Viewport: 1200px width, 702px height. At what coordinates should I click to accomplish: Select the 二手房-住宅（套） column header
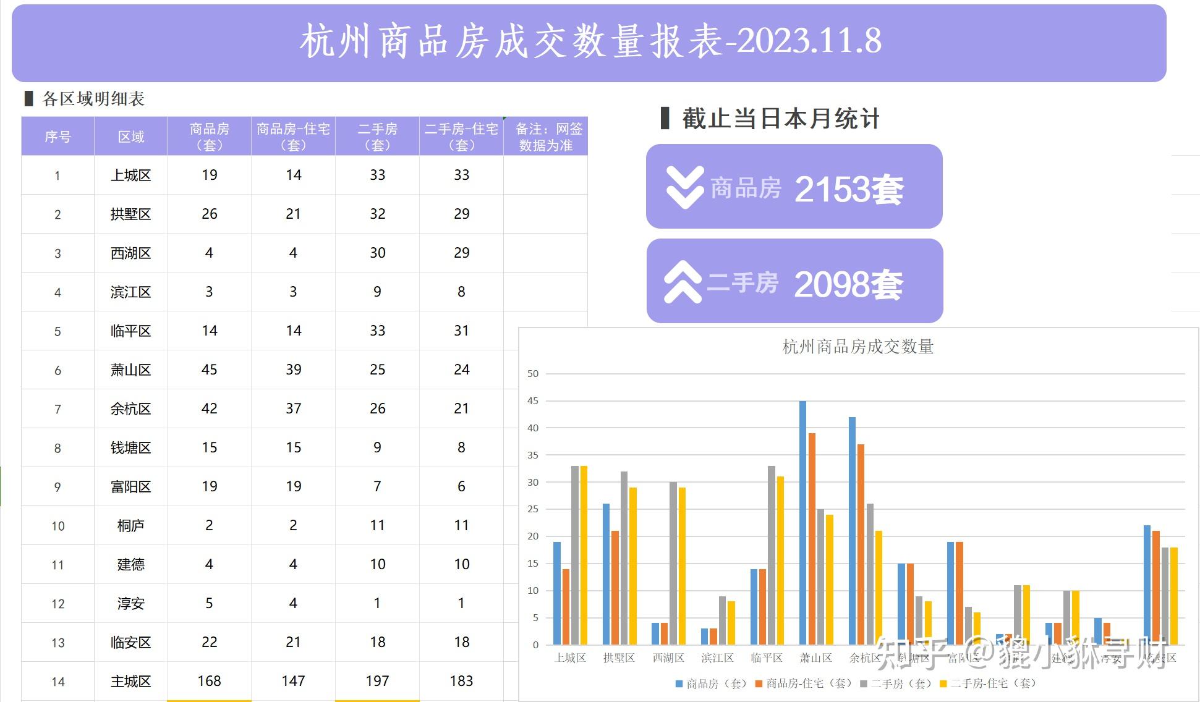point(462,137)
